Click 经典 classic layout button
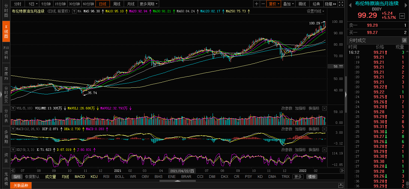Image resolution: width=409 pixels, height=189 pixels. tap(317, 4)
